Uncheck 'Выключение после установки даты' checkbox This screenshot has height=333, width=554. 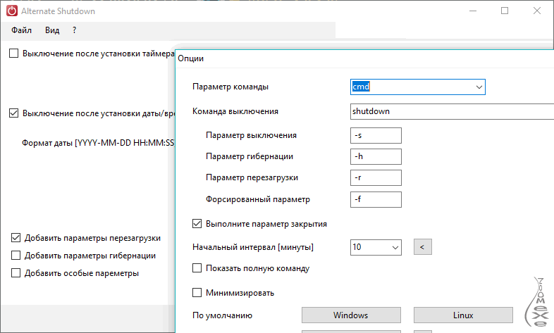click(14, 113)
